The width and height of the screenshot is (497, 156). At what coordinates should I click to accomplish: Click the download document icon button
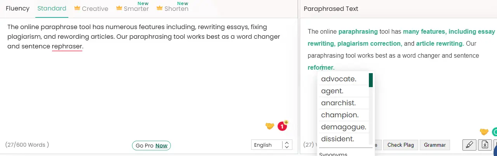click(x=485, y=145)
